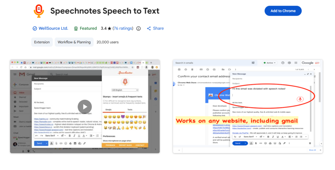
Task: Click the 'Speechnotes Speech to Text' title
Action: 105,11
